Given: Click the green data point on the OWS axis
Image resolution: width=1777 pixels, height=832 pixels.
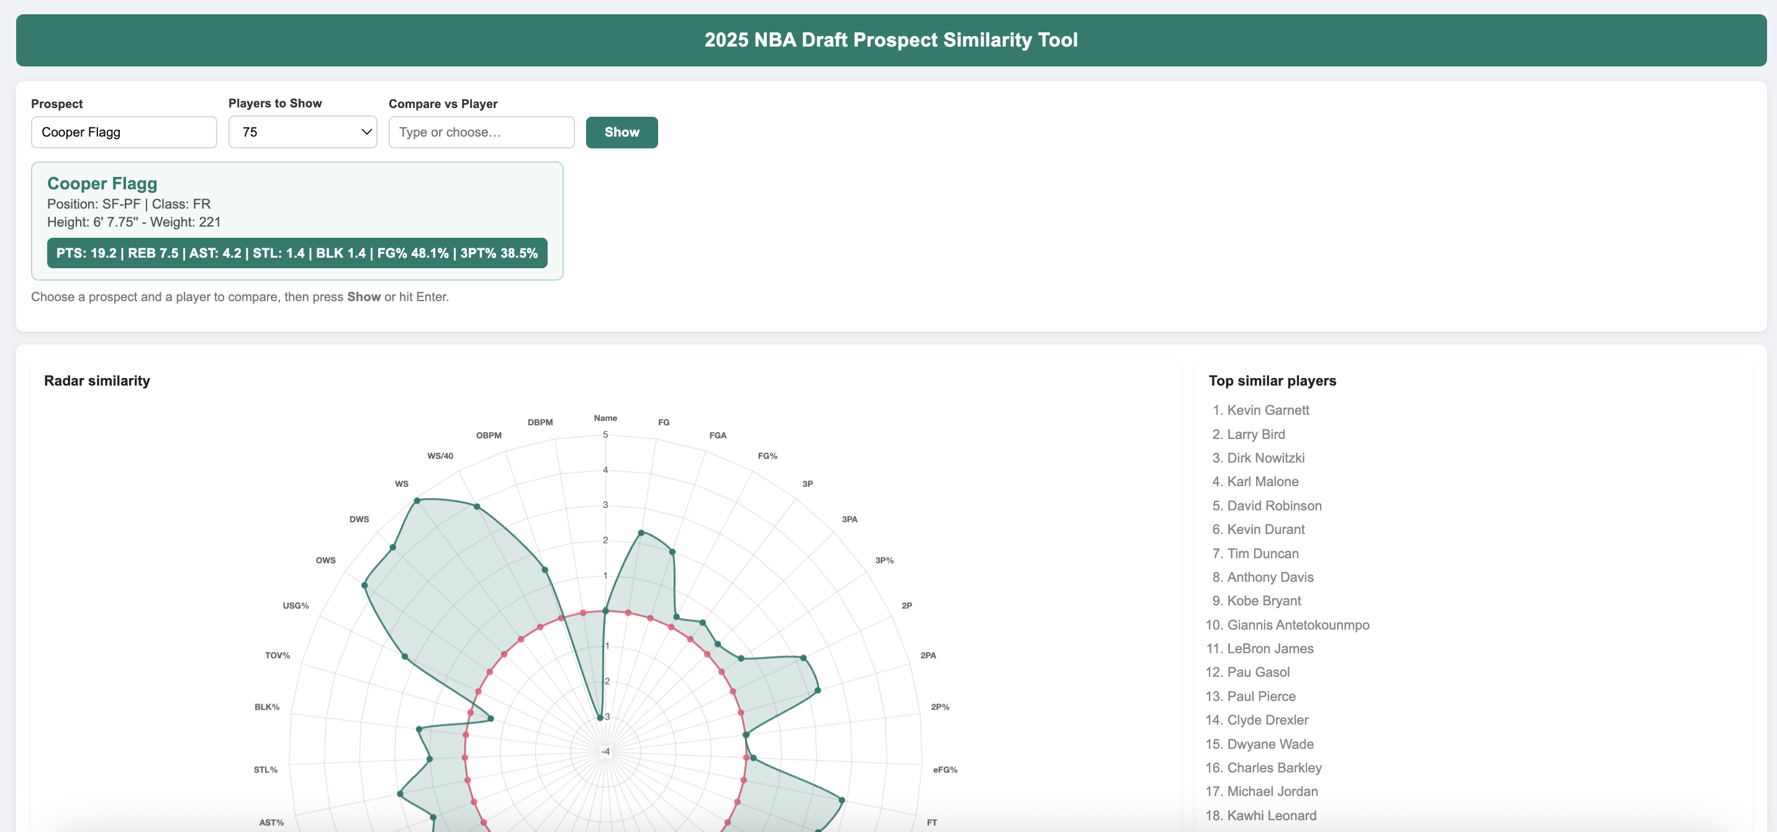Looking at the screenshot, I should pyautogui.click(x=364, y=586).
